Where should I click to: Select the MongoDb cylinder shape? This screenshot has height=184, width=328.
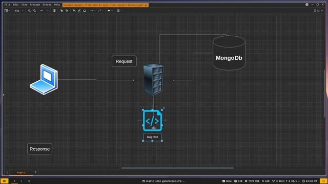coord(229,53)
